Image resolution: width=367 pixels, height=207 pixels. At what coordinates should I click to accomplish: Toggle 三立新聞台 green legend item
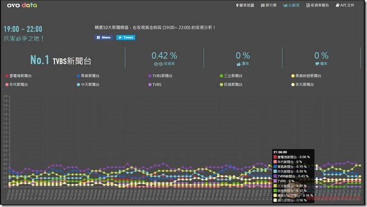tap(231, 76)
